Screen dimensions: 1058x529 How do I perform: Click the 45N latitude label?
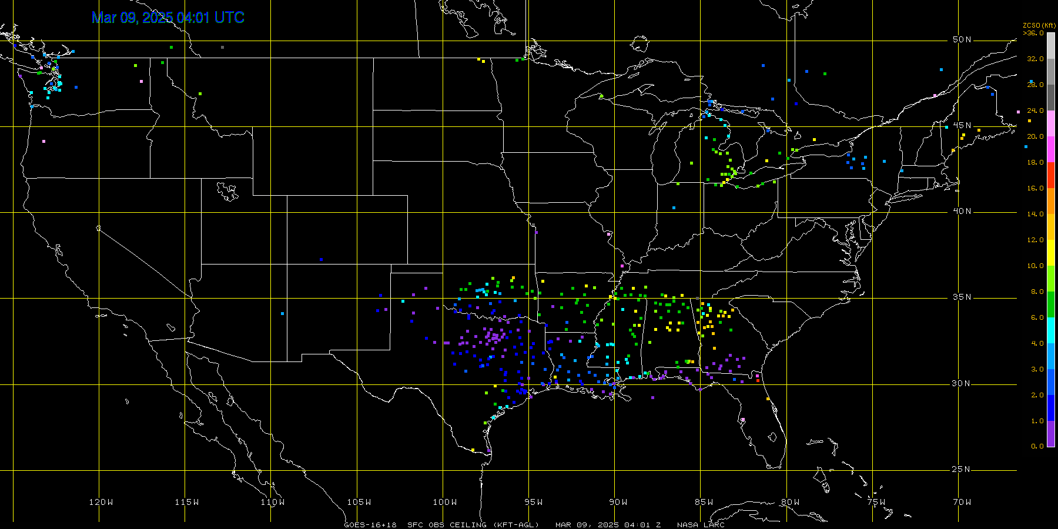click(962, 125)
